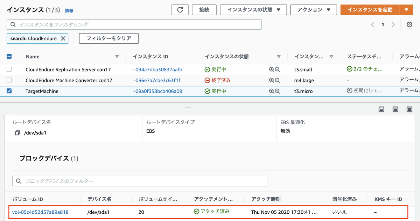Set details panel to split view icon
Image resolution: width=420 pixels, height=221 pixels.
(x=395, y=109)
